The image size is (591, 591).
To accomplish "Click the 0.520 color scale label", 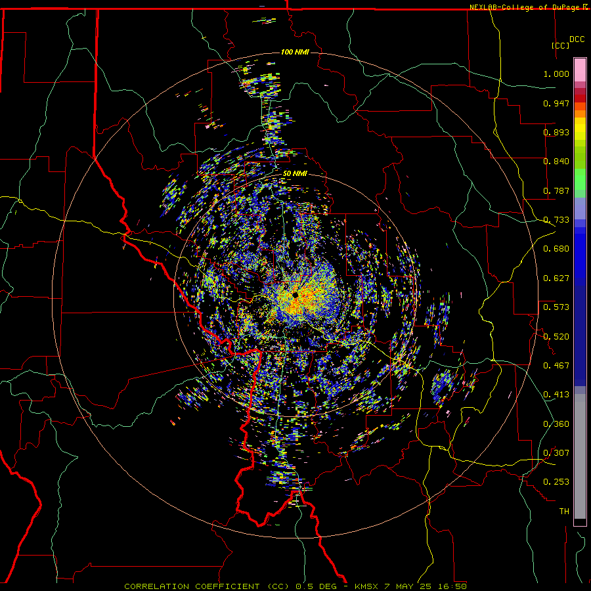I will 556,337.
